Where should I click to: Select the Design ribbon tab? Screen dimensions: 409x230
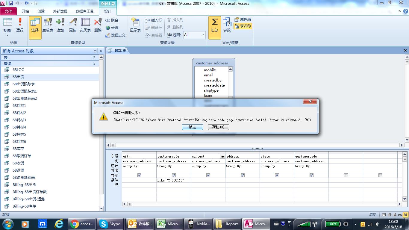108,11
